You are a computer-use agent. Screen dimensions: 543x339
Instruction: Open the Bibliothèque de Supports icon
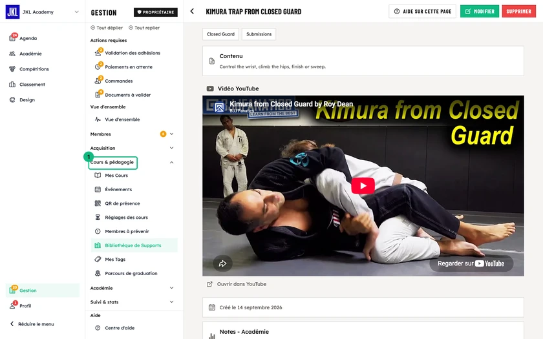(x=98, y=245)
